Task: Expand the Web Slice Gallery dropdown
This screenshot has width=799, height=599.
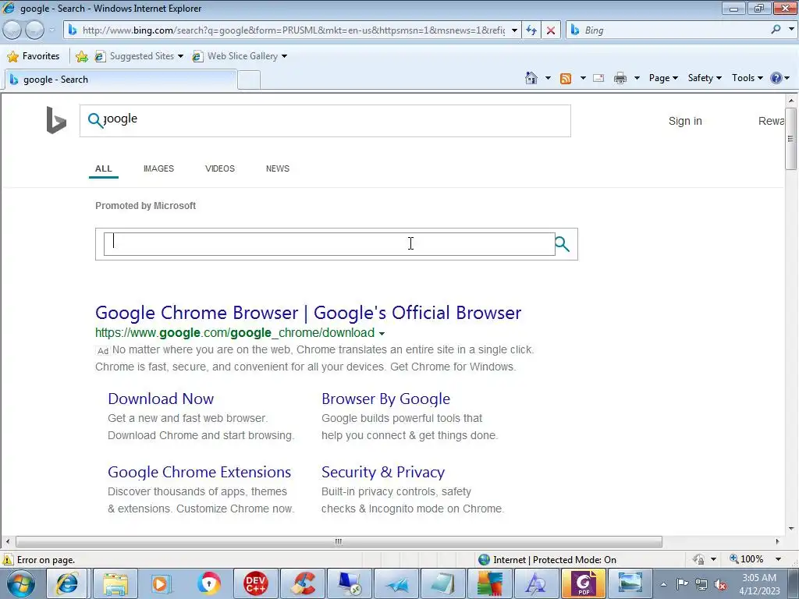Action: (x=284, y=56)
